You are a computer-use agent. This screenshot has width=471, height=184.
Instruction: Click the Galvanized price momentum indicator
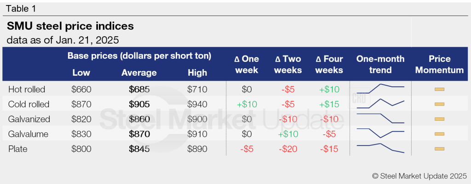(x=439, y=119)
